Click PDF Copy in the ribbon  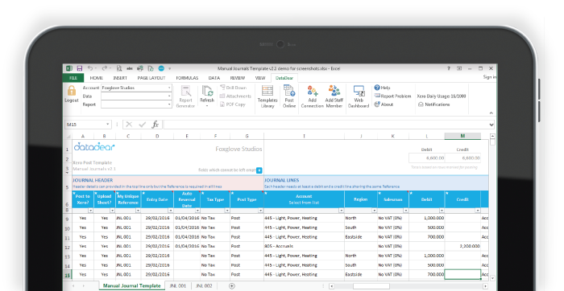[232, 105]
